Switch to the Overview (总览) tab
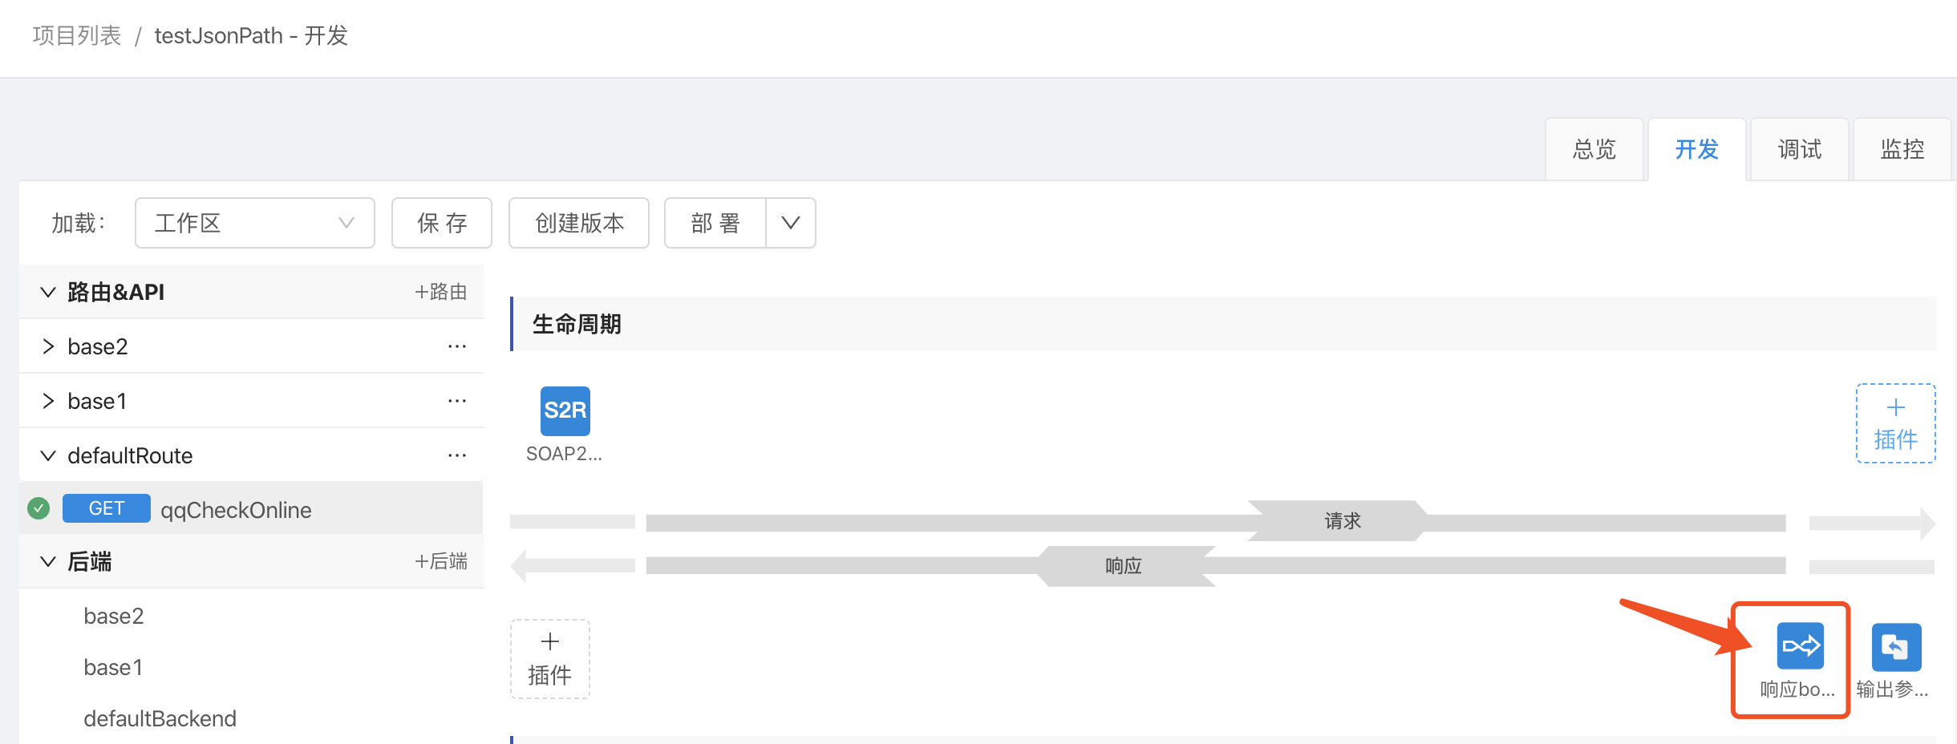This screenshot has width=1957, height=744. (x=1594, y=150)
